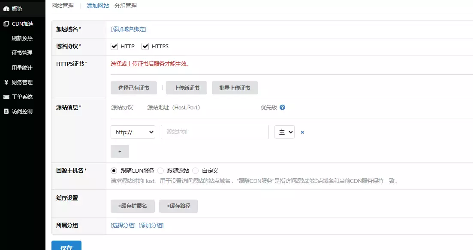Click the yen icon for 财务管理
473x250 pixels.
[x=6, y=82]
